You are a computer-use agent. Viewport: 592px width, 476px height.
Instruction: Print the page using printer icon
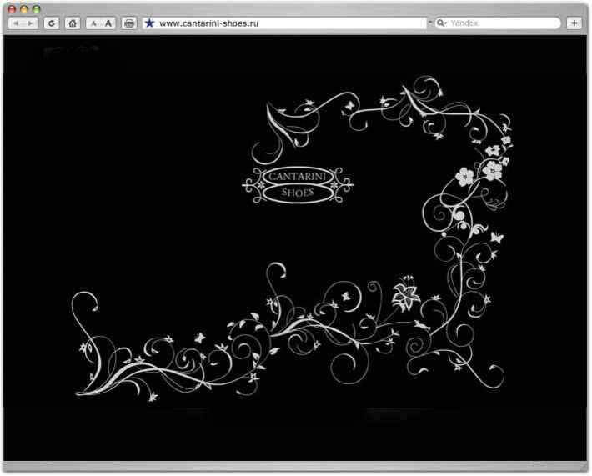point(129,23)
